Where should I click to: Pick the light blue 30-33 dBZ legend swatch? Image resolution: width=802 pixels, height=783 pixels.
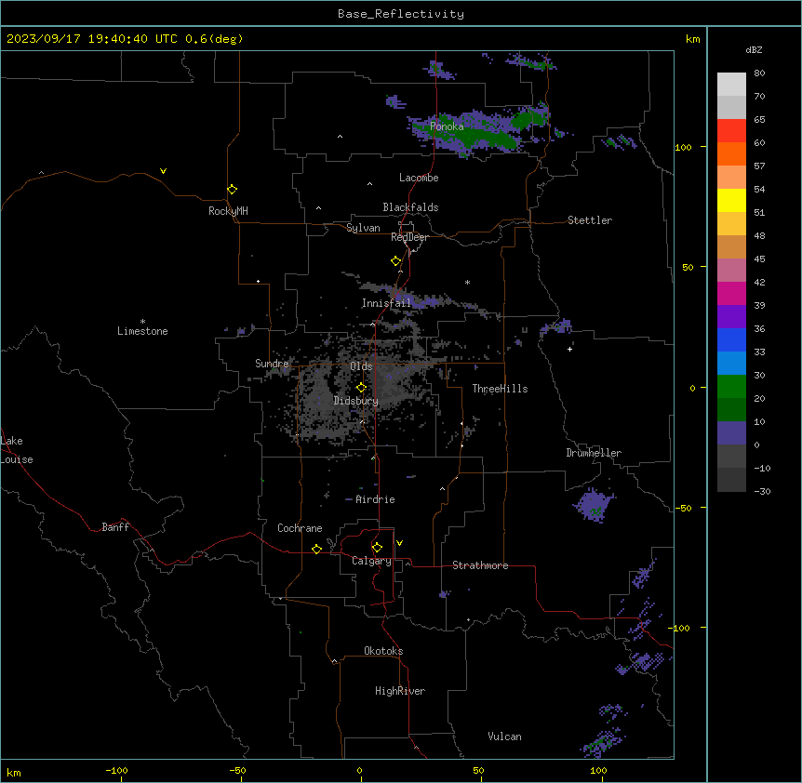(x=731, y=364)
